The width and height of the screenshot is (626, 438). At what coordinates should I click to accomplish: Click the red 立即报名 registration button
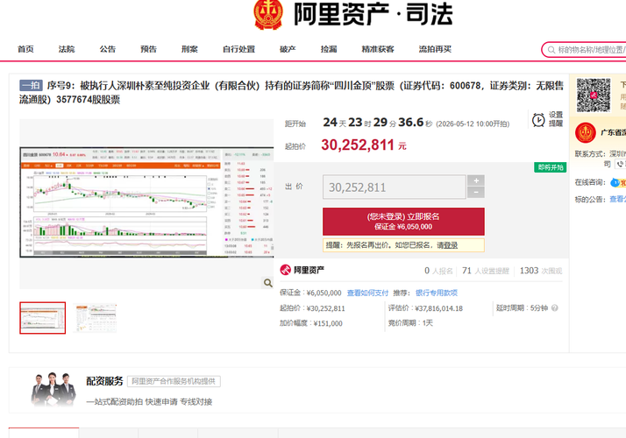point(403,222)
